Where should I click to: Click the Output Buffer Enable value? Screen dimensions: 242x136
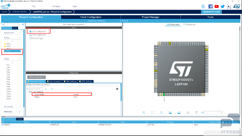[76, 94]
